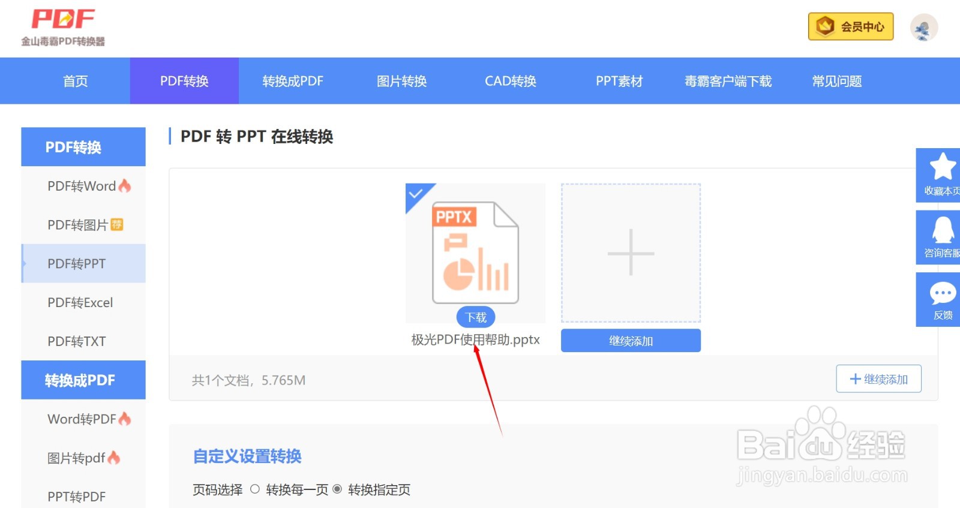Click the fire icon beside 图片转pdf
This screenshot has height=508, width=960.
(114, 458)
